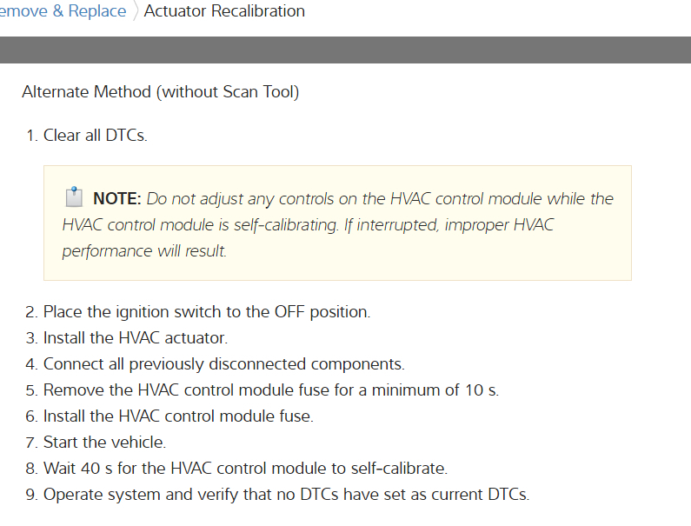Click the "Operate system and verify" step
The height and width of the screenshot is (526, 691).
(x=286, y=495)
